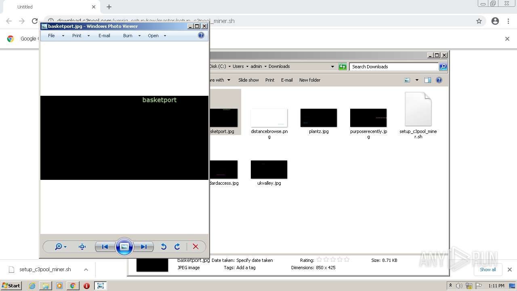Click E-mail in the Explorer toolbar
The image size is (517, 291).
point(287,80)
